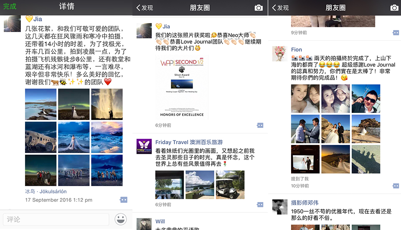View Fion's camera screen preview photo
Viewport: 401px width, 230px height.
[305, 159]
